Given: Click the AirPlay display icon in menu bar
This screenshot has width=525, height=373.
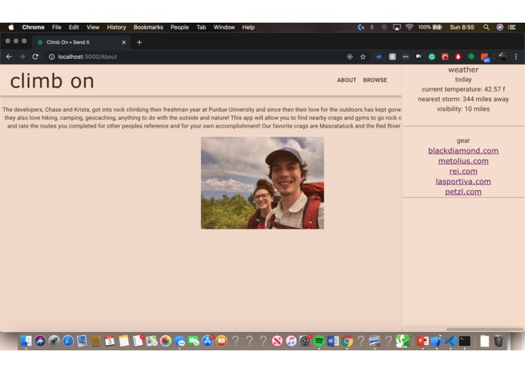Looking at the screenshot, I should pyautogui.click(x=397, y=27).
